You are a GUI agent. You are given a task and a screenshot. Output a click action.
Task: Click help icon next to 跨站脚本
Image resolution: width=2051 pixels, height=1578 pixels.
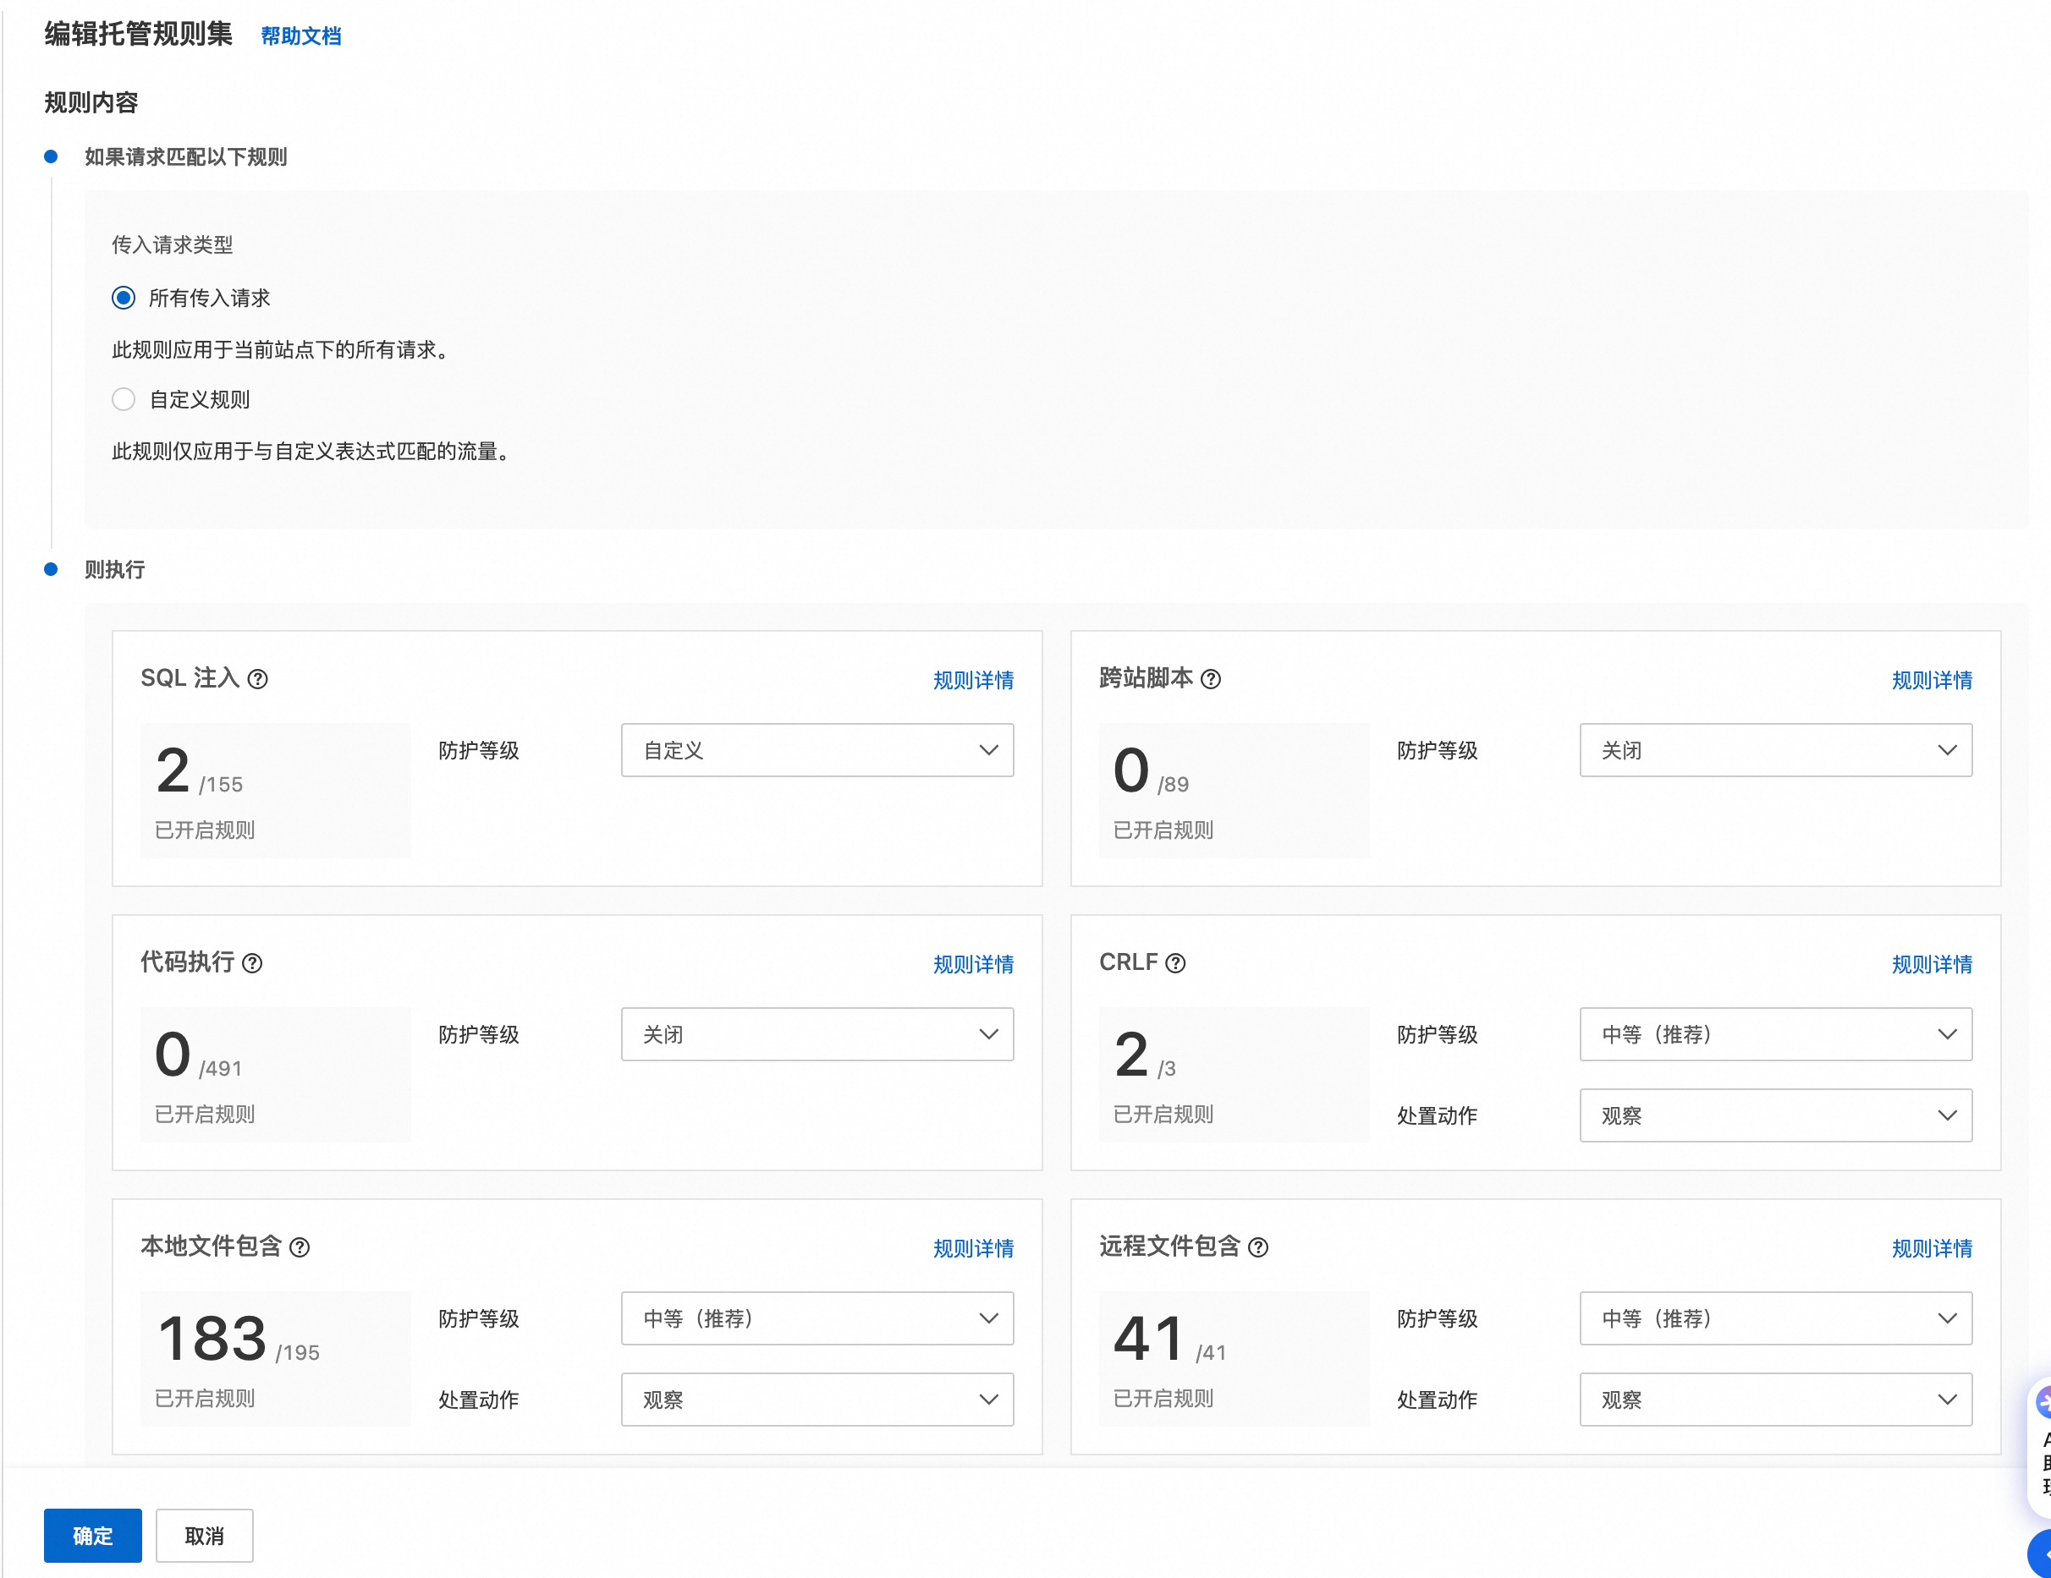[x=1211, y=679]
